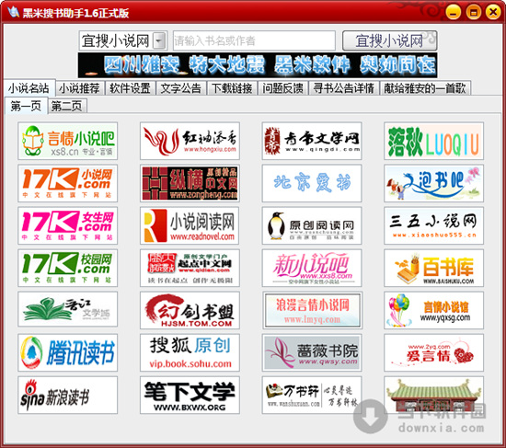Image resolution: width=506 pixels, height=448 pixels.
Task: Open the 浪漫言情小说网 lmyq logo
Action: point(312,310)
